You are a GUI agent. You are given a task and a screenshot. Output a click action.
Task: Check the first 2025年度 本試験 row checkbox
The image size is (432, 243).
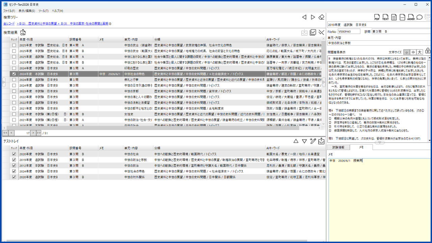pos(14,45)
